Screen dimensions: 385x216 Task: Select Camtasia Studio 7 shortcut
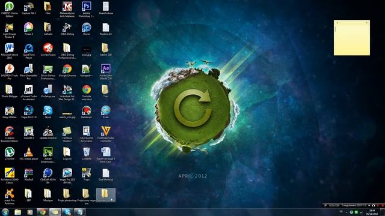tap(67, 134)
